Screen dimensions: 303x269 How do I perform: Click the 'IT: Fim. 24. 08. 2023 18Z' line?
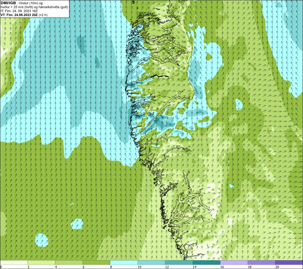coord(19,11)
